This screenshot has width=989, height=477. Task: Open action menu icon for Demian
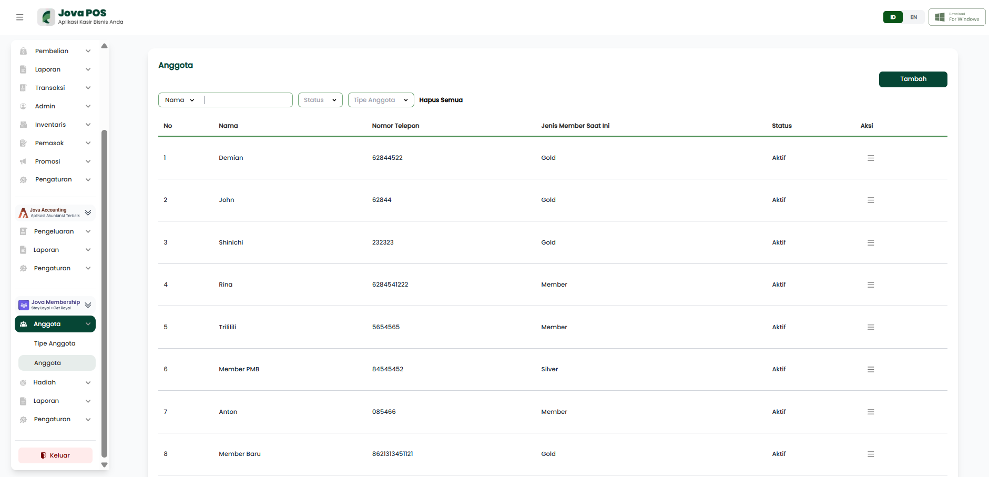tap(871, 158)
